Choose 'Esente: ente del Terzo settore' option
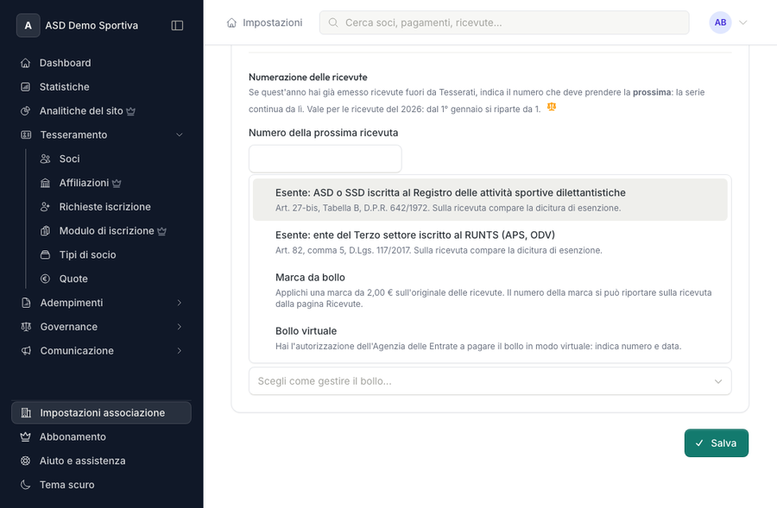 (490, 242)
